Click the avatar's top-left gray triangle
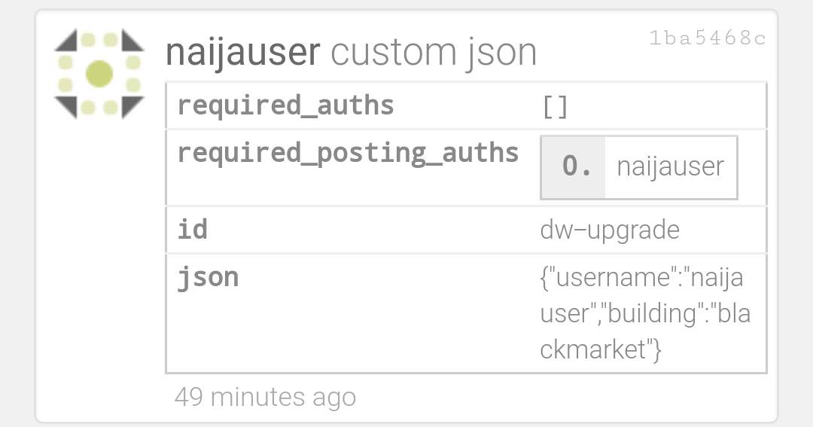The height and width of the screenshot is (427, 813). click(67, 41)
